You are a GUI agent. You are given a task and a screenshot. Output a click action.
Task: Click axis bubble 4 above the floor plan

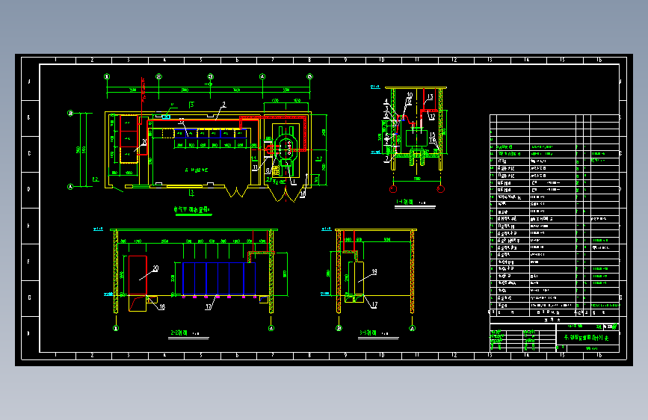click(x=262, y=76)
